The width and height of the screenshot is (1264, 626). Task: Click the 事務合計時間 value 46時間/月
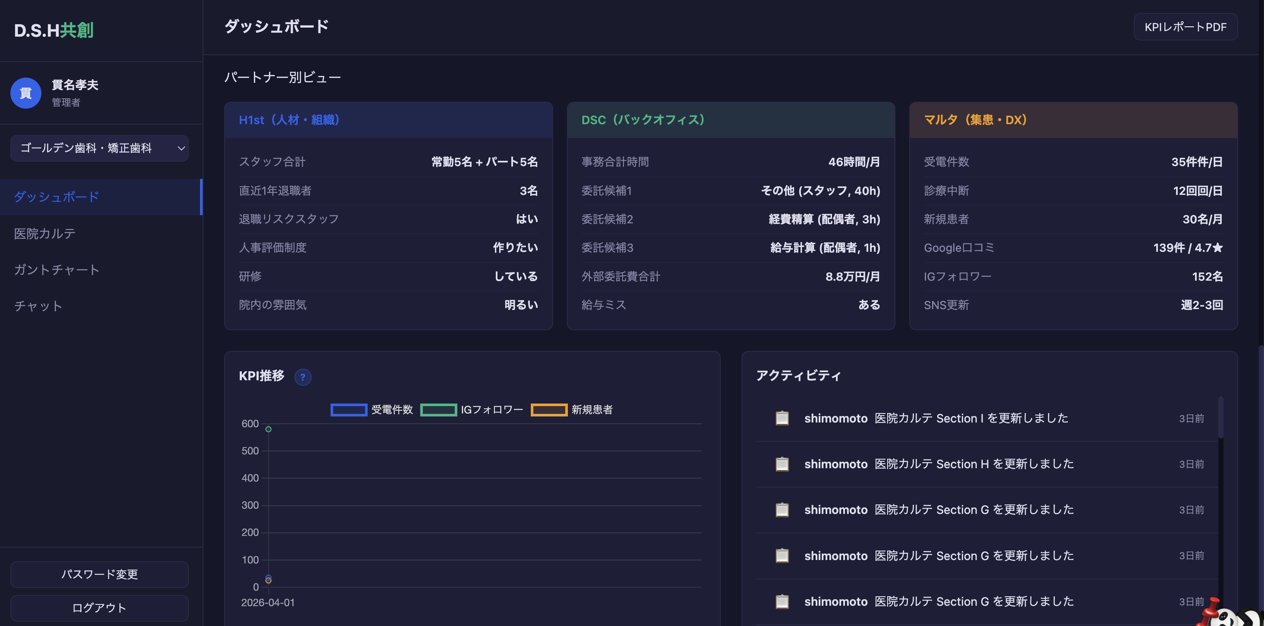(854, 162)
